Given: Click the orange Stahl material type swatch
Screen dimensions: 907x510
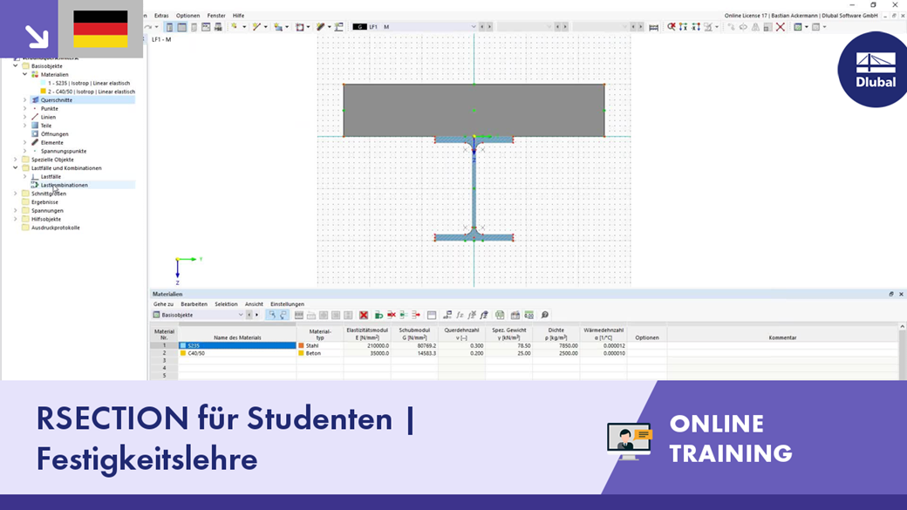Looking at the screenshot, I should pos(301,346).
